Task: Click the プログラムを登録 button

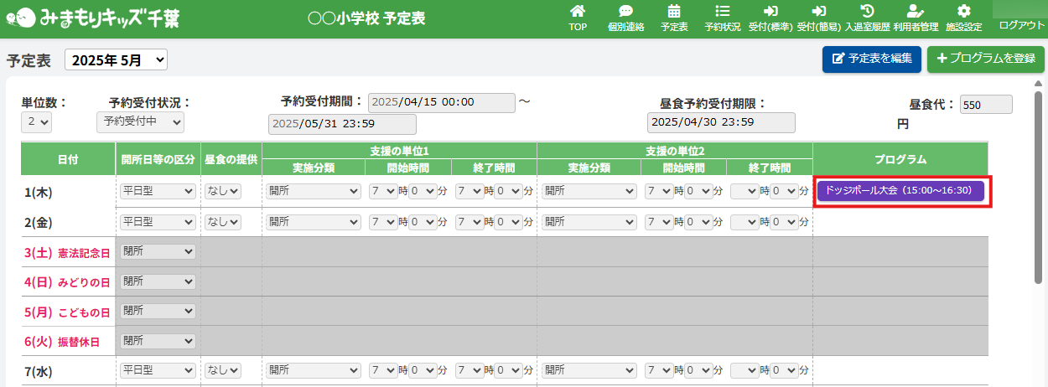Action: pos(985,59)
